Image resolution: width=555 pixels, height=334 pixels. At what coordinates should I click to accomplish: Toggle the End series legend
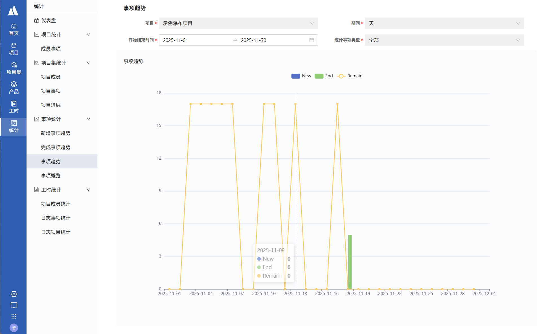tap(324, 76)
